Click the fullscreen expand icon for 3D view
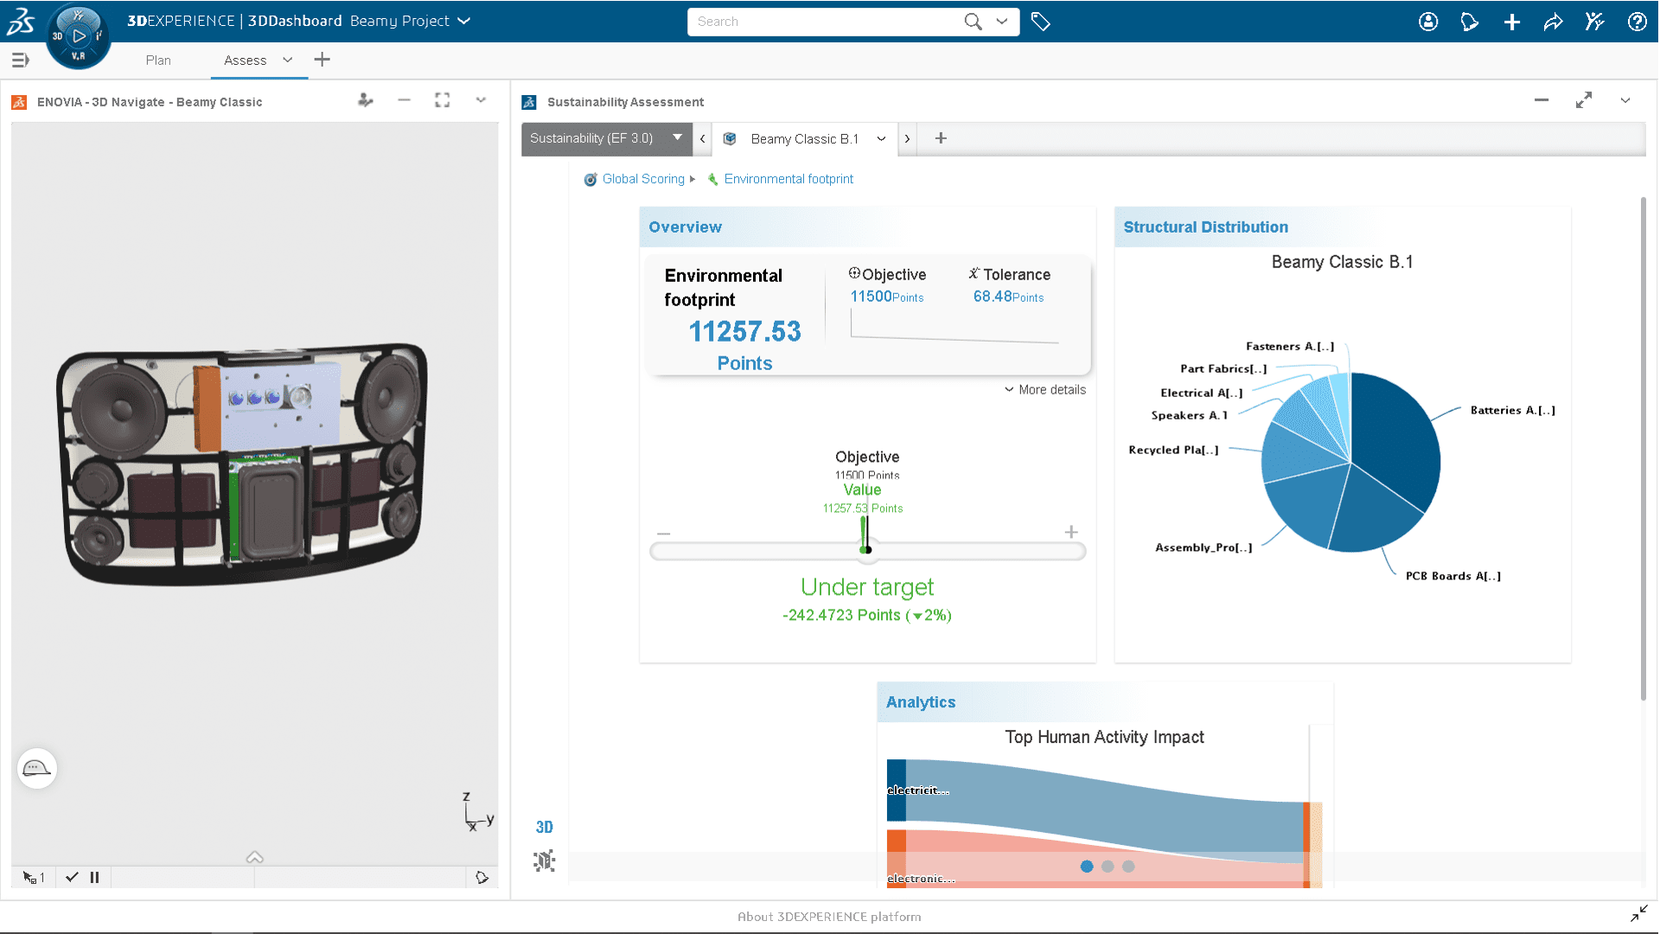Image resolution: width=1660 pixels, height=934 pixels. click(443, 100)
